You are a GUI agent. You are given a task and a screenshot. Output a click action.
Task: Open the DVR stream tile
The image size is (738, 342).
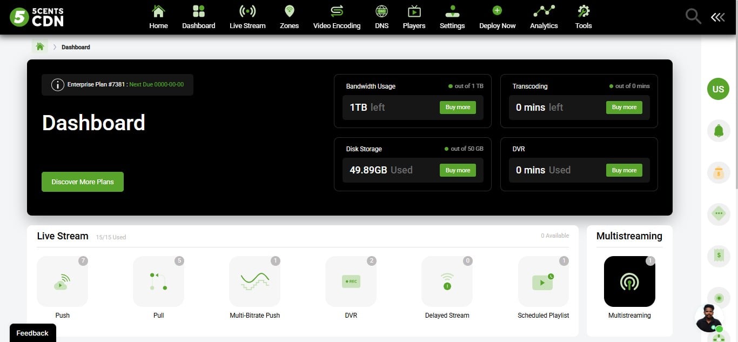(351, 281)
